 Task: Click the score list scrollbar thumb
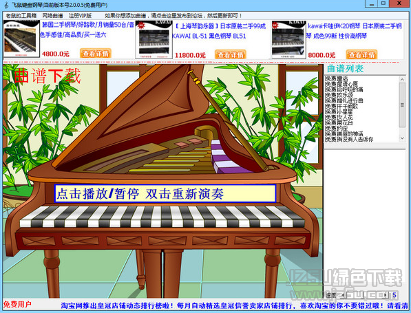tap(402, 105)
